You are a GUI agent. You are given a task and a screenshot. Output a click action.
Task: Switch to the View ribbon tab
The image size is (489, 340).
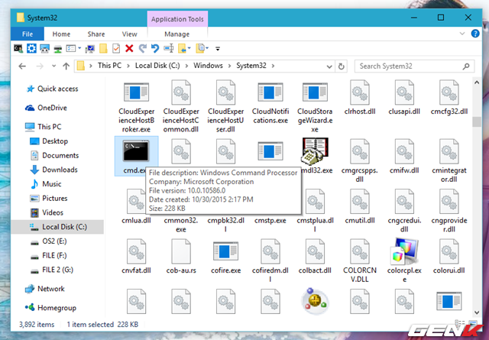[129, 34]
